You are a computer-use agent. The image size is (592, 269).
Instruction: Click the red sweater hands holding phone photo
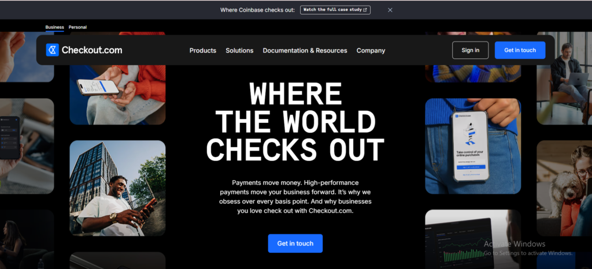(117, 95)
